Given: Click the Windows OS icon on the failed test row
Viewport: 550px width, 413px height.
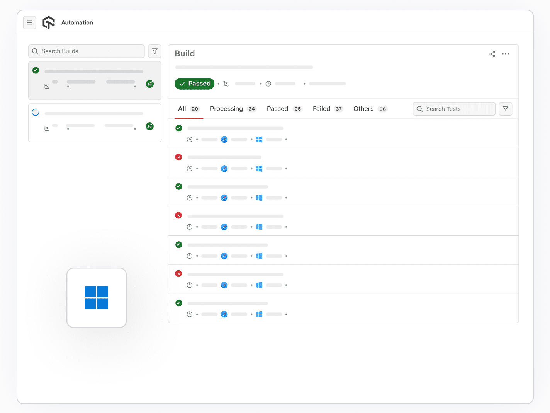Looking at the screenshot, I should tap(259, 169).
